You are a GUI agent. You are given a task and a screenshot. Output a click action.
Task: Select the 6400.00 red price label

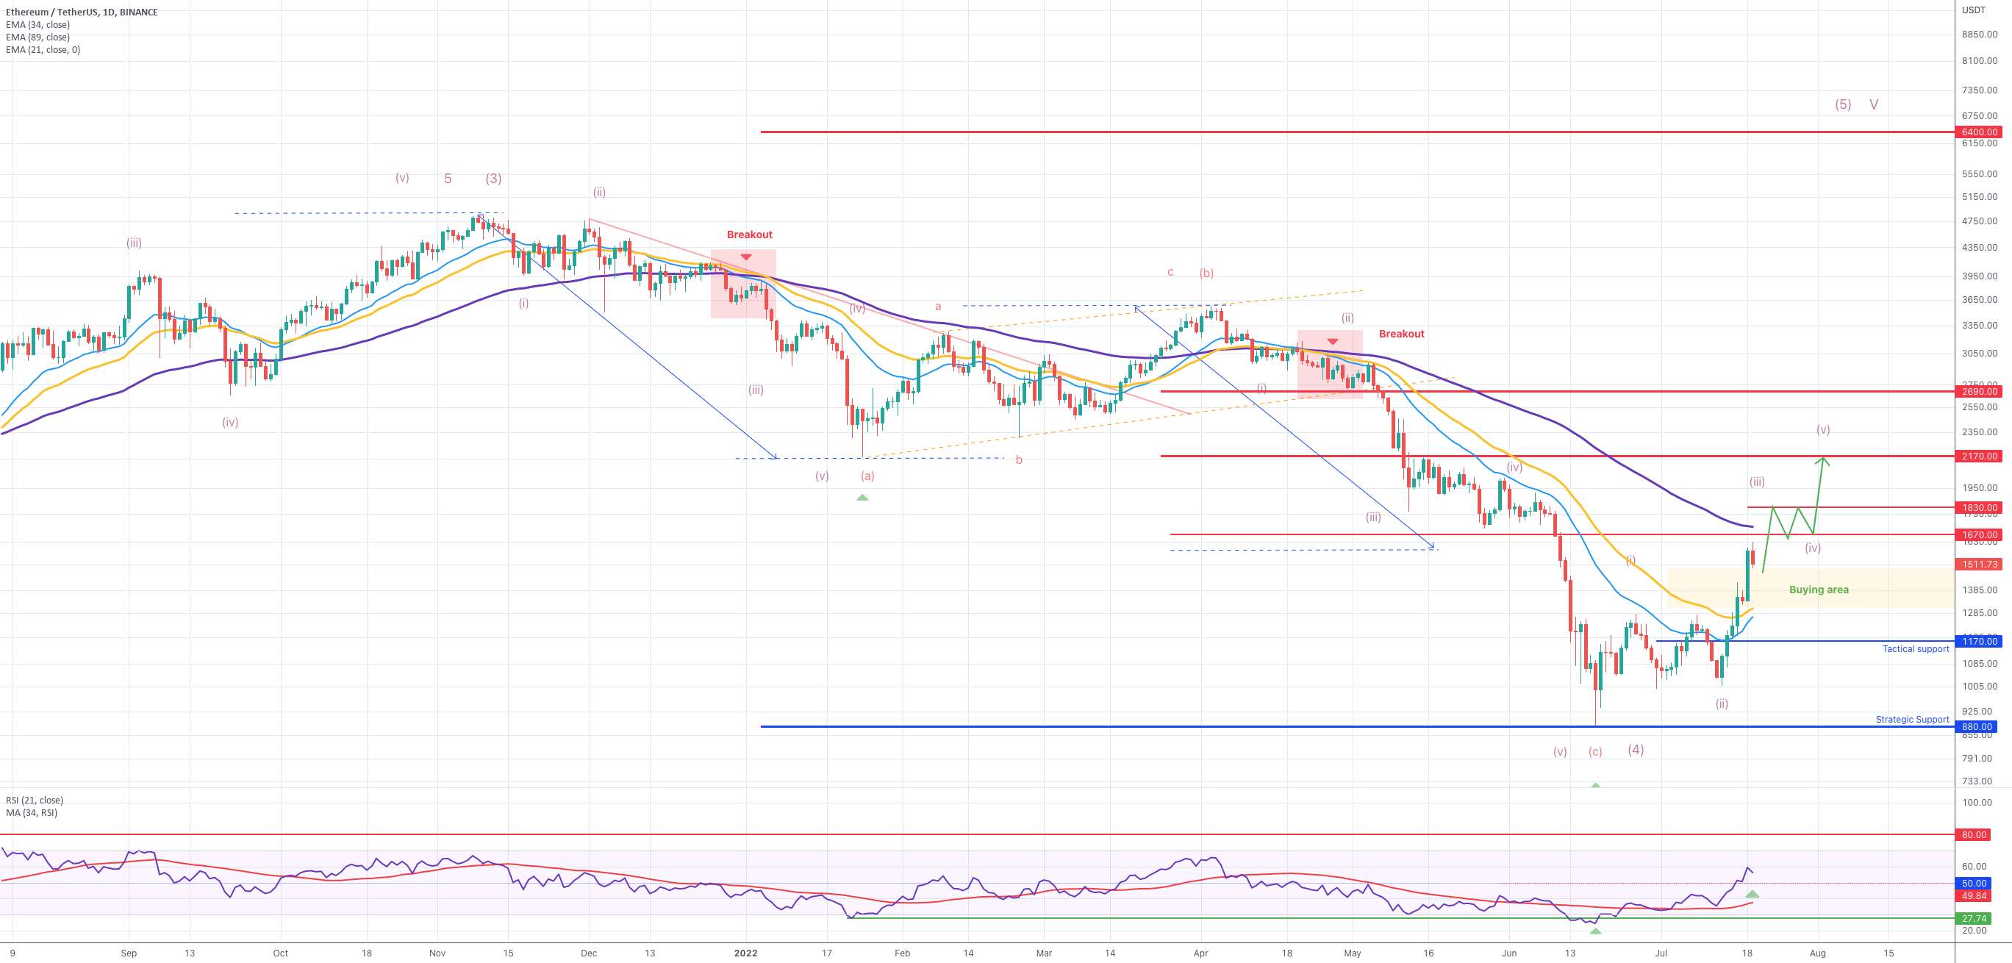[x=1979, y=132]
